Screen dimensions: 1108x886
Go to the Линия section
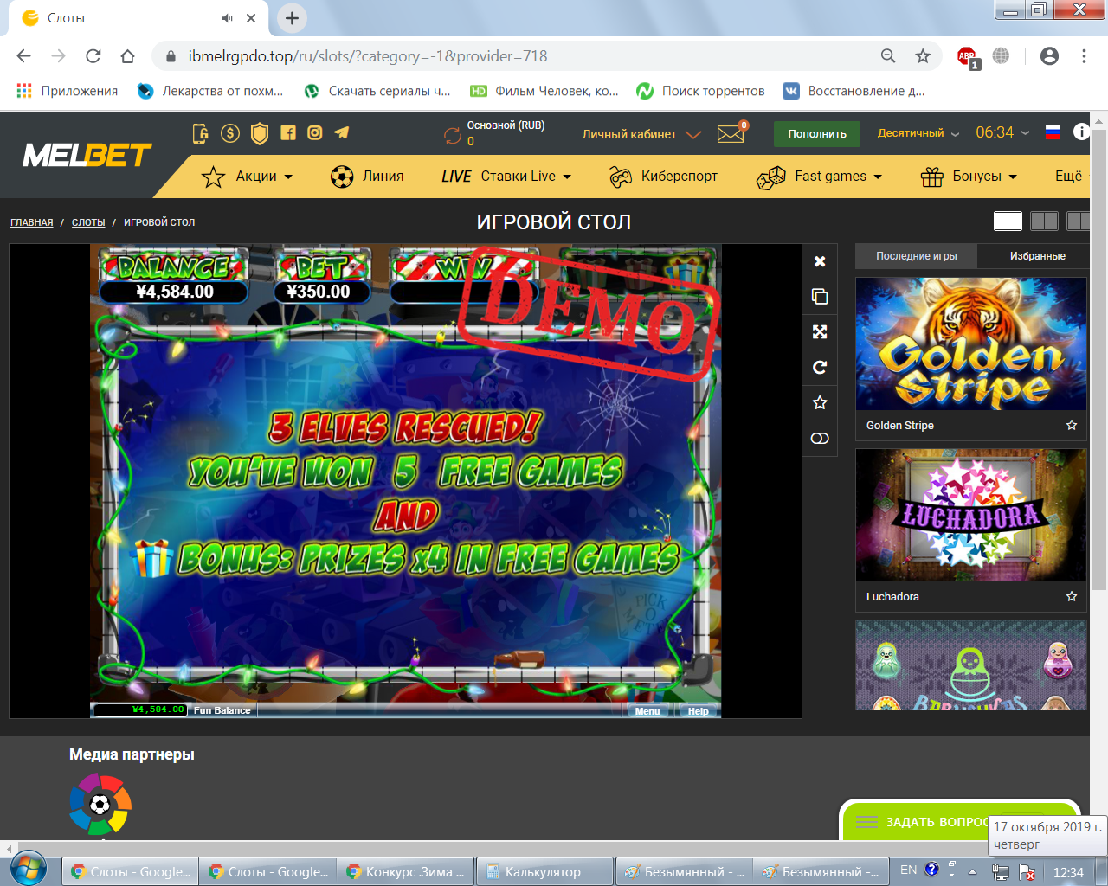(367, 177)
